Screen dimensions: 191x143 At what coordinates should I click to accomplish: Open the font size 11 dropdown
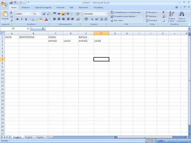click(x=40, y=14)
